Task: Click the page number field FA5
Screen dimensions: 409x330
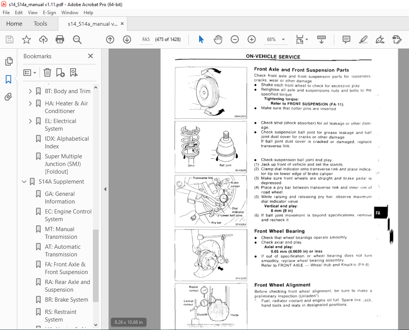Action: 146,39
